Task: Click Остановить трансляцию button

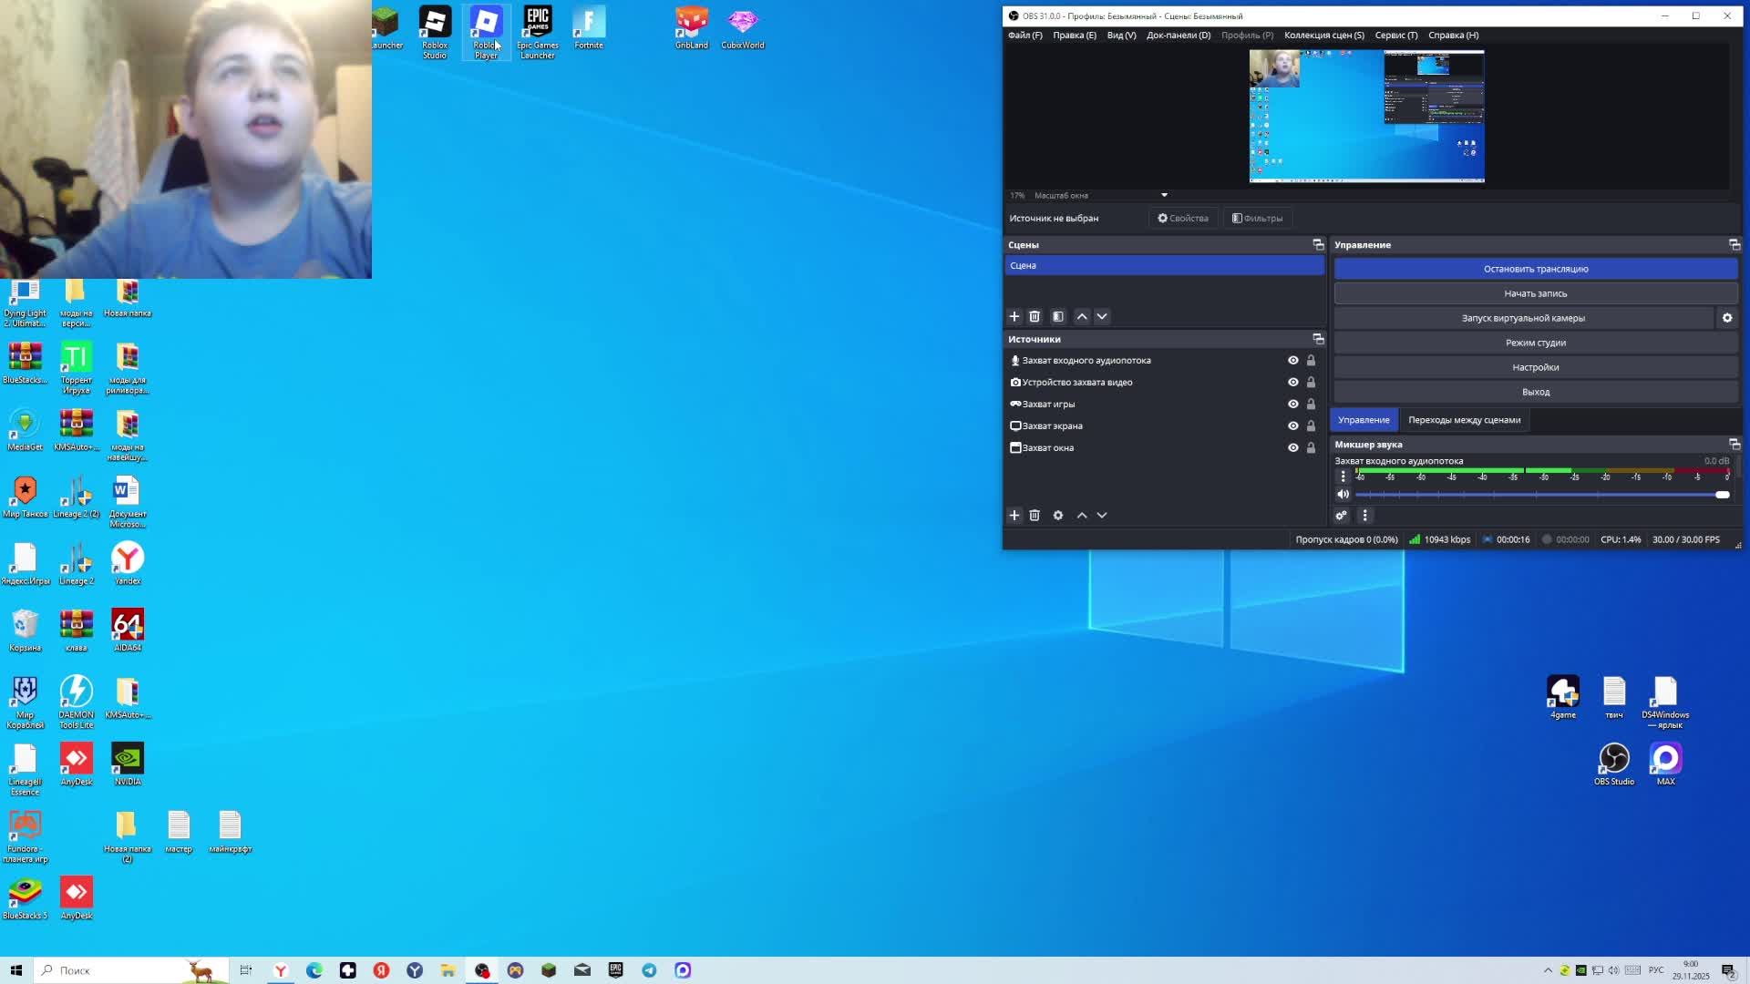Action: 1535,269
